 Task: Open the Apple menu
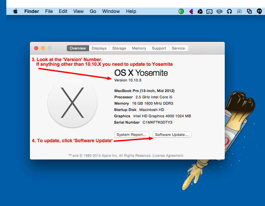(15, 11)
